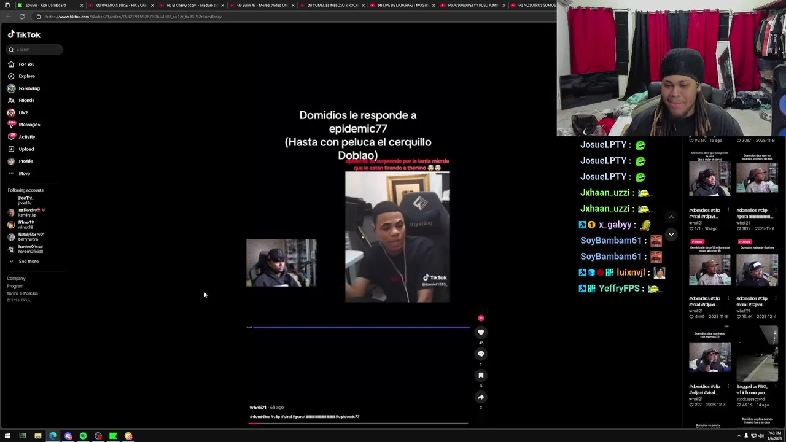Reload the page with the refresh button

pos(21,17)
